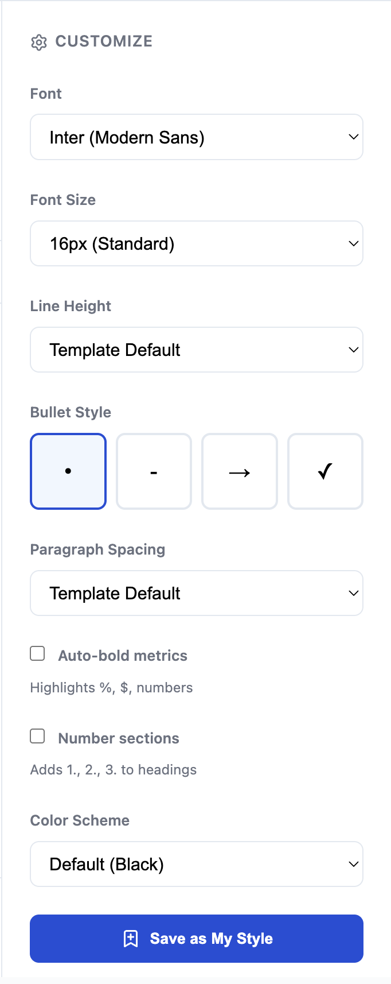391x984 pixels.
Task: Select the arrow bullet style
Action: pos(239,471)
